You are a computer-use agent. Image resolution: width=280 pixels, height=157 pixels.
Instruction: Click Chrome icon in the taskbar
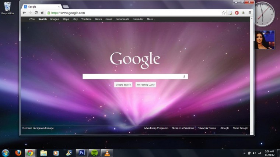point(30,153)
